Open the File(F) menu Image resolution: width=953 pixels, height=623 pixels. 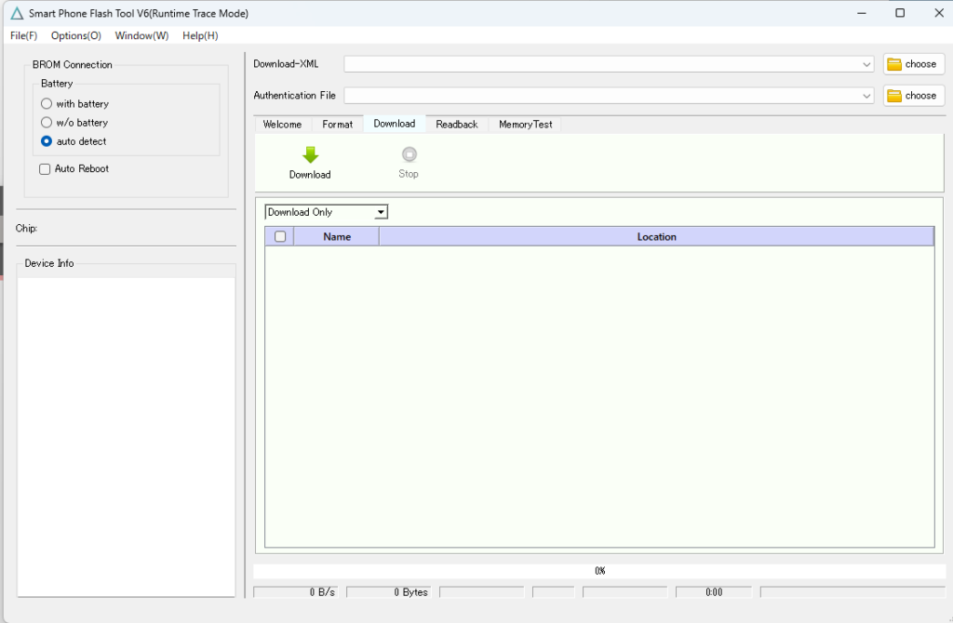(x=23, y=36)
